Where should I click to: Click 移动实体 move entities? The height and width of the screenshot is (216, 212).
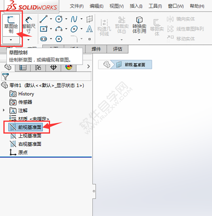[181, 39]
